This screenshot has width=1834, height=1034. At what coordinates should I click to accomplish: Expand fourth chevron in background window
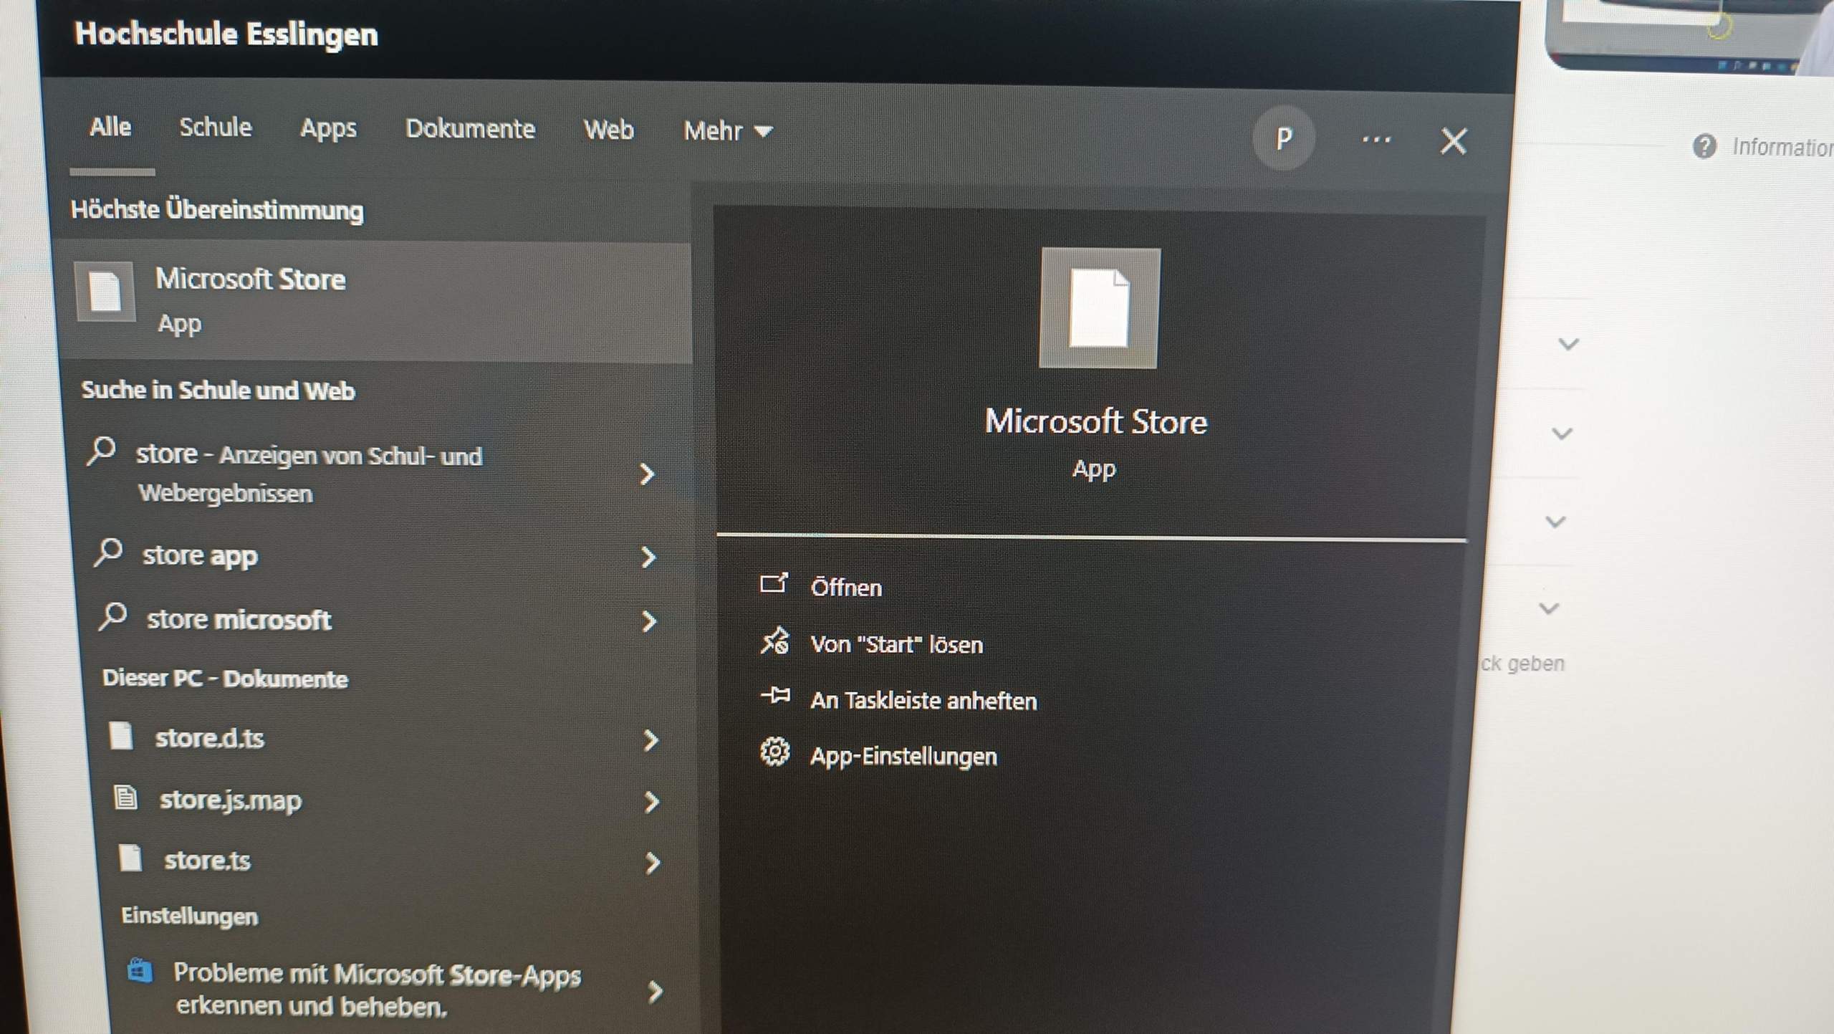click(1549, 609)
